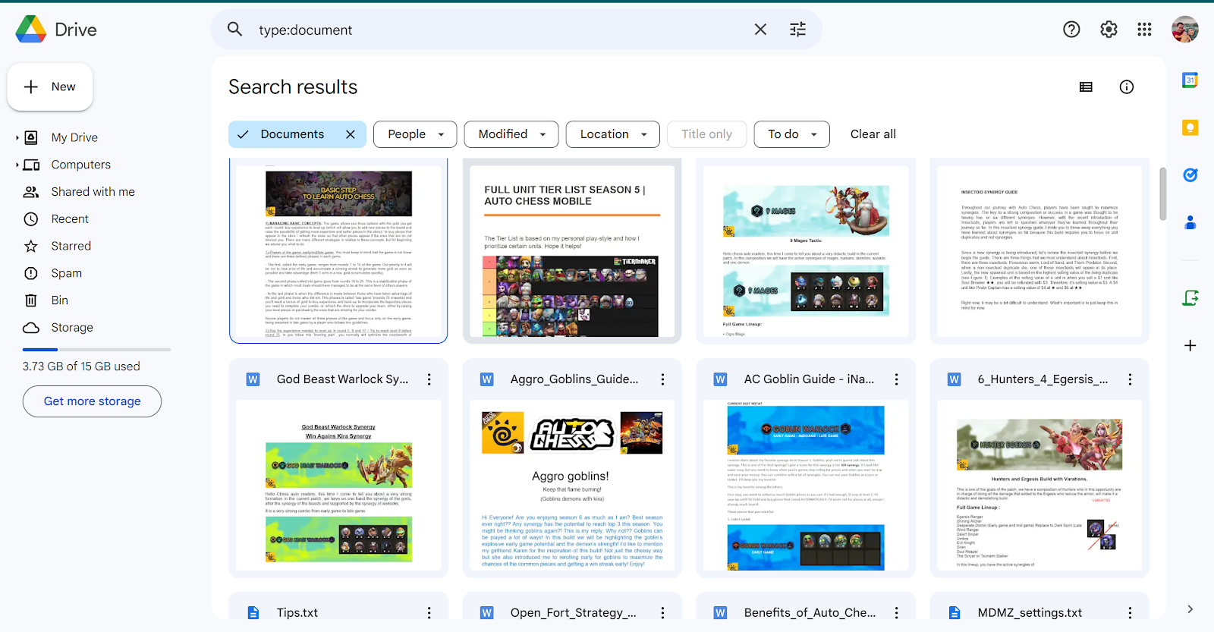Open more actions for God Beast Warlock file

429,379
